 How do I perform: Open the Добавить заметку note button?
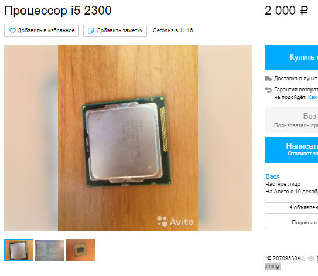click(x=115, y=31)
